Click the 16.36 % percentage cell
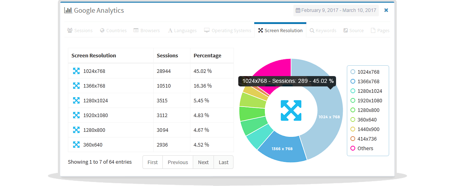 [x=212, y=86]
